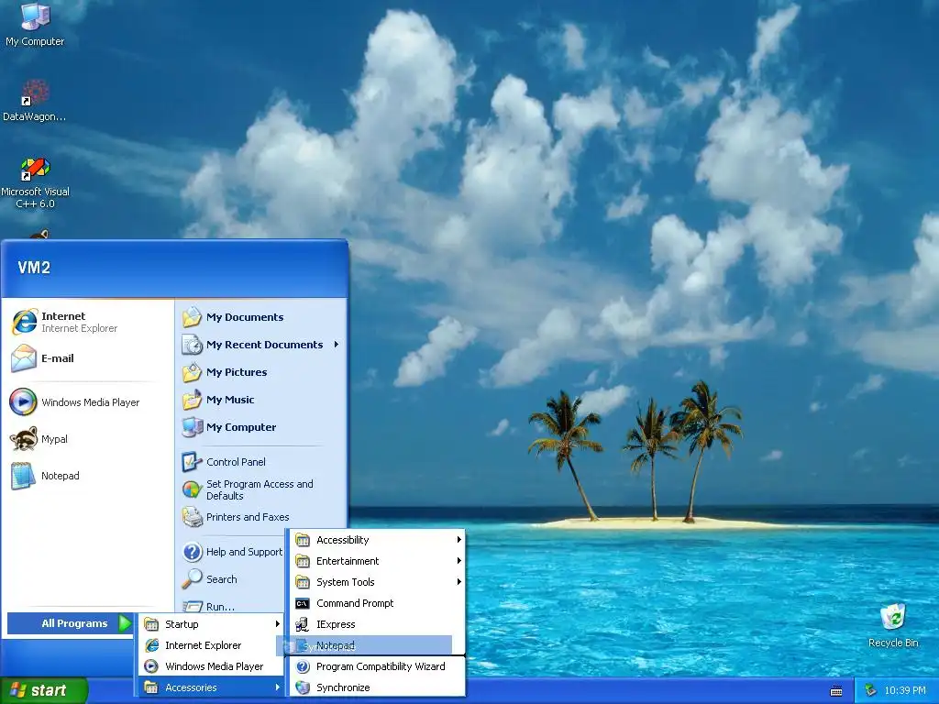Expand the System Tools submenu arrow
Screen dimensions: 939x704
click(x=458, y=582)
